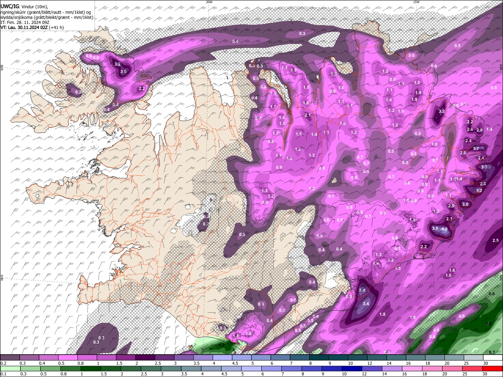Image resolution: width=503 pixels, height=377 pixels.
Task: Click the dark mauve snow-legend swatch above 0.2
Action: point(10,358)
